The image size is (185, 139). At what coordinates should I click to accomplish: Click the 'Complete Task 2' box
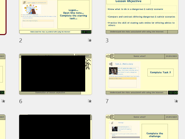click(160, 72)
